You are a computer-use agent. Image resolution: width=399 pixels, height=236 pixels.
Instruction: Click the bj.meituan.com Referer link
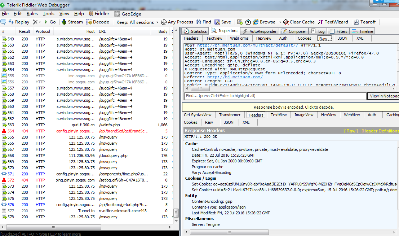click(235, 77)
